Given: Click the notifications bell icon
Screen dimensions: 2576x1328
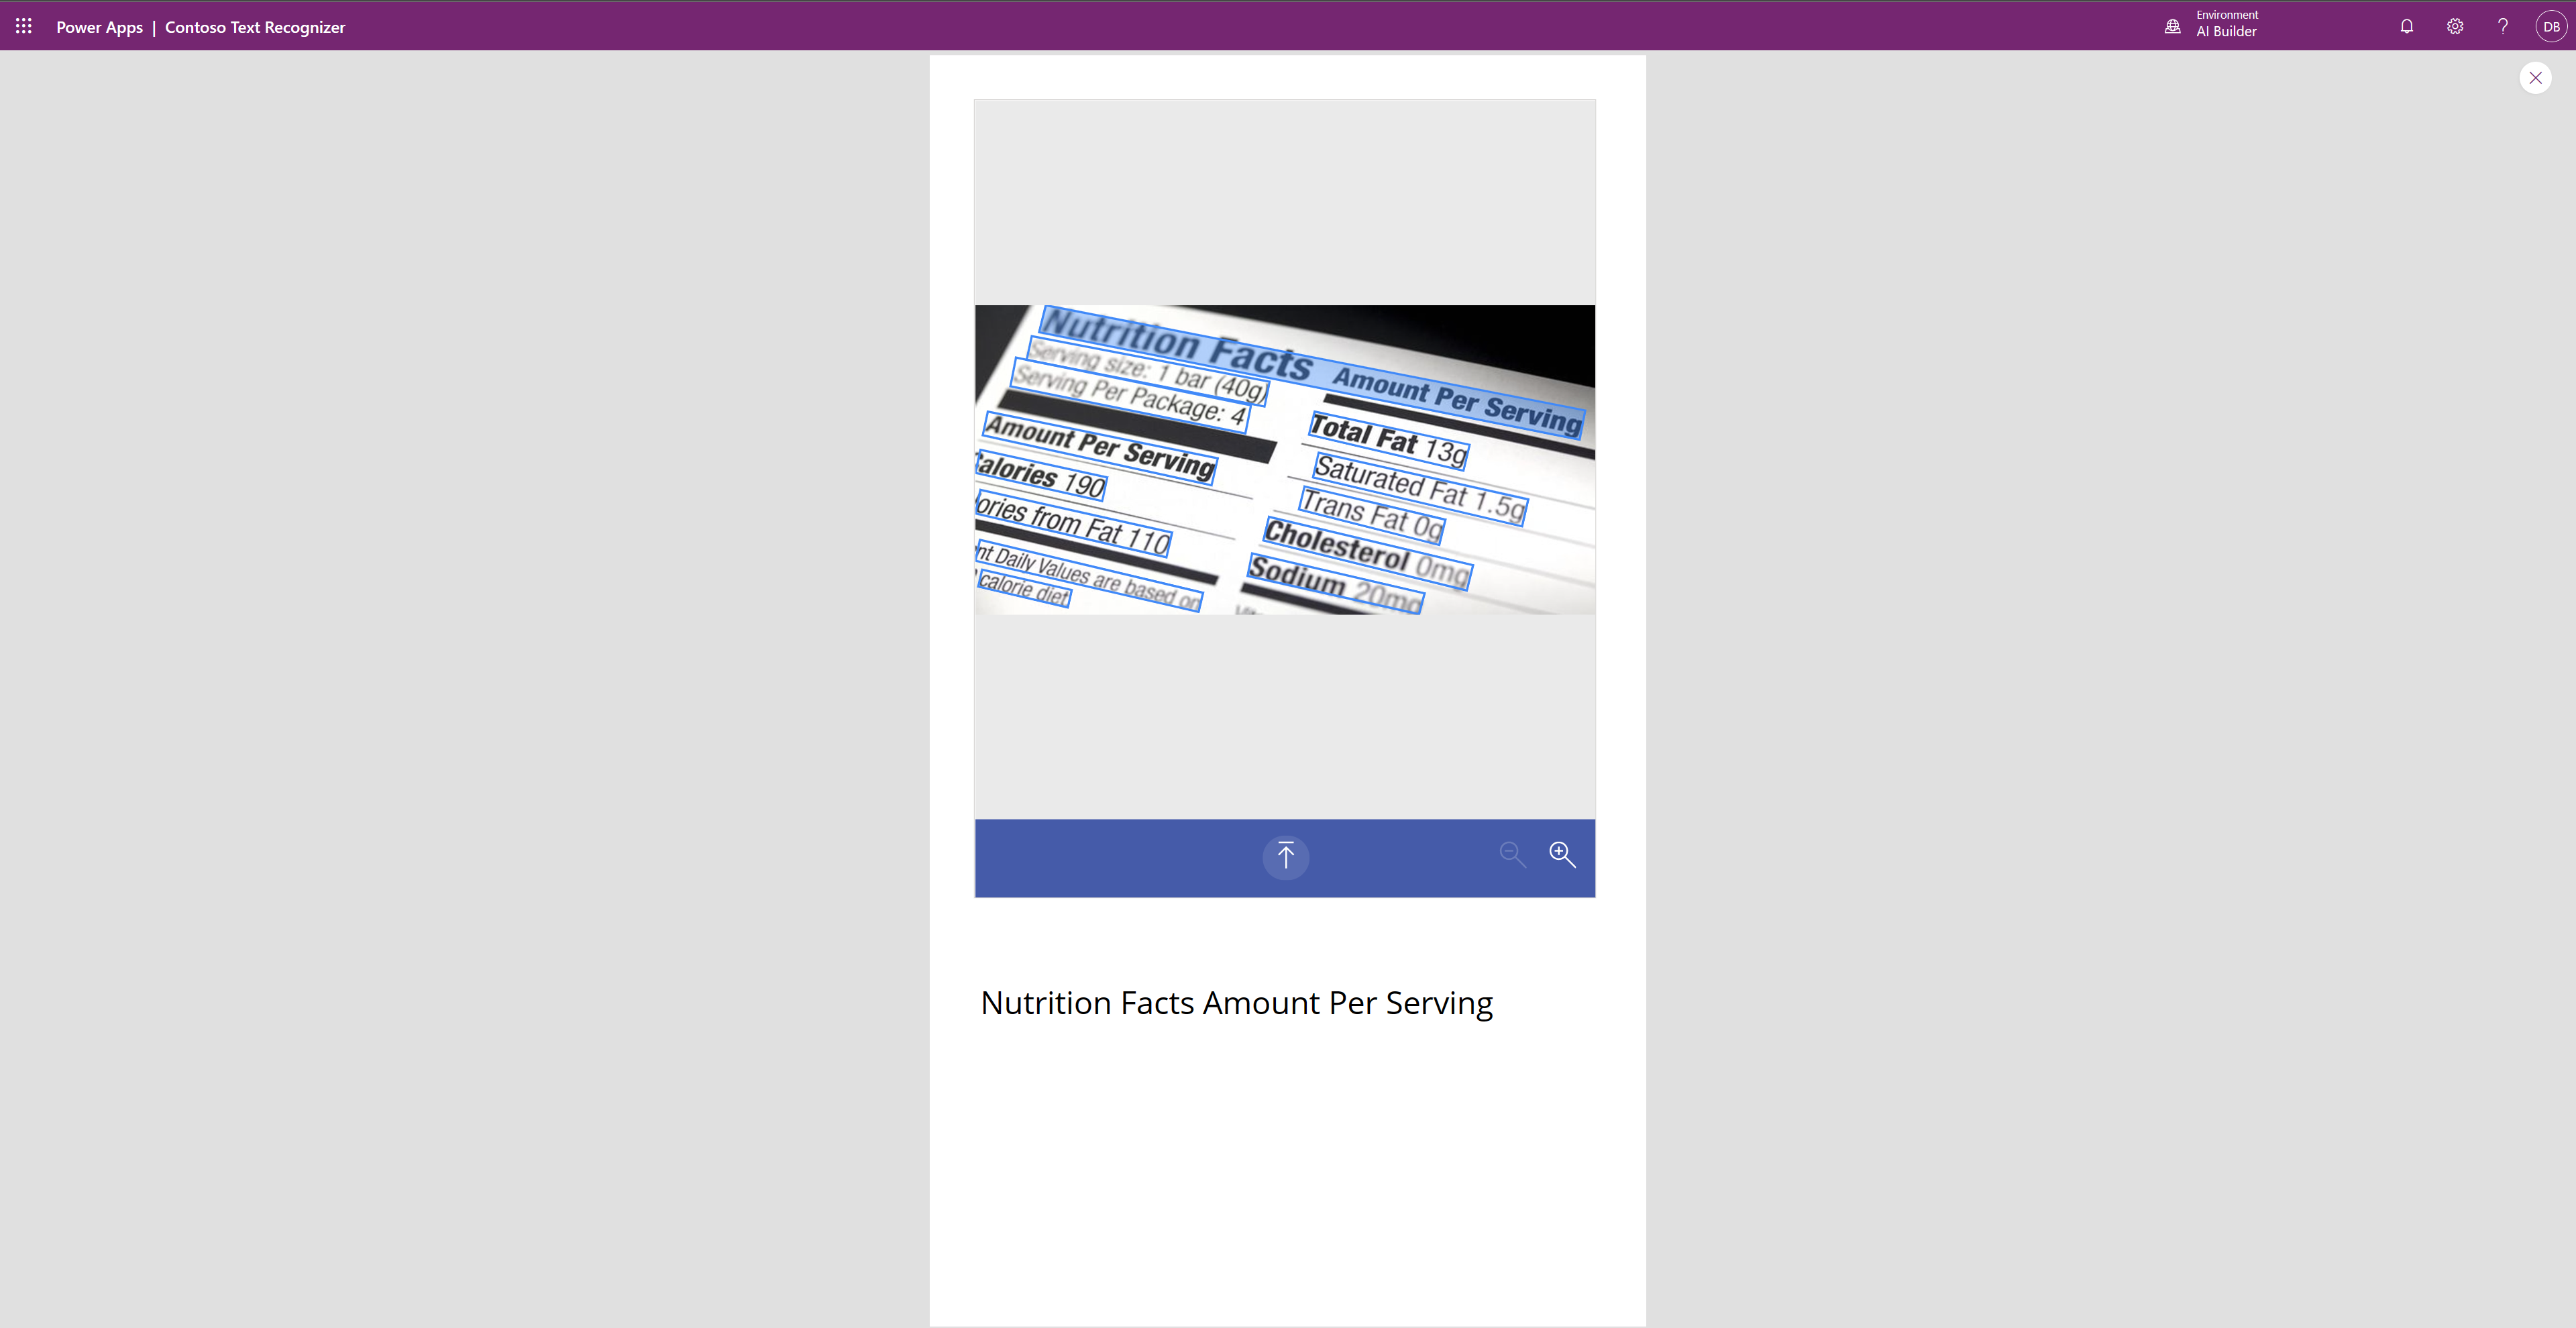Looking at the screenshot, I should click(x=2407, y=25).
